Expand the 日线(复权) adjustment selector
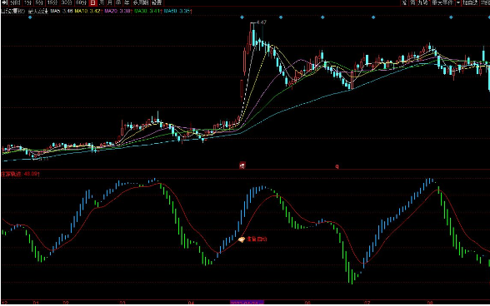This screenshot has height=306, width=490. [12, 12]
